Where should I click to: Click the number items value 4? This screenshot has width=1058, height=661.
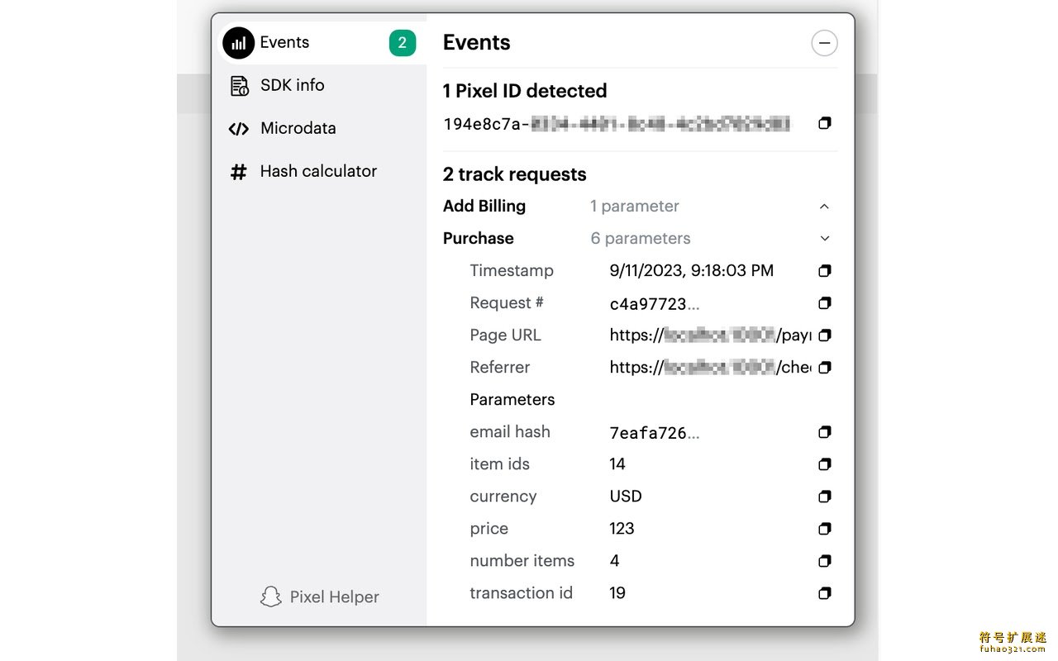coord(615,561)
